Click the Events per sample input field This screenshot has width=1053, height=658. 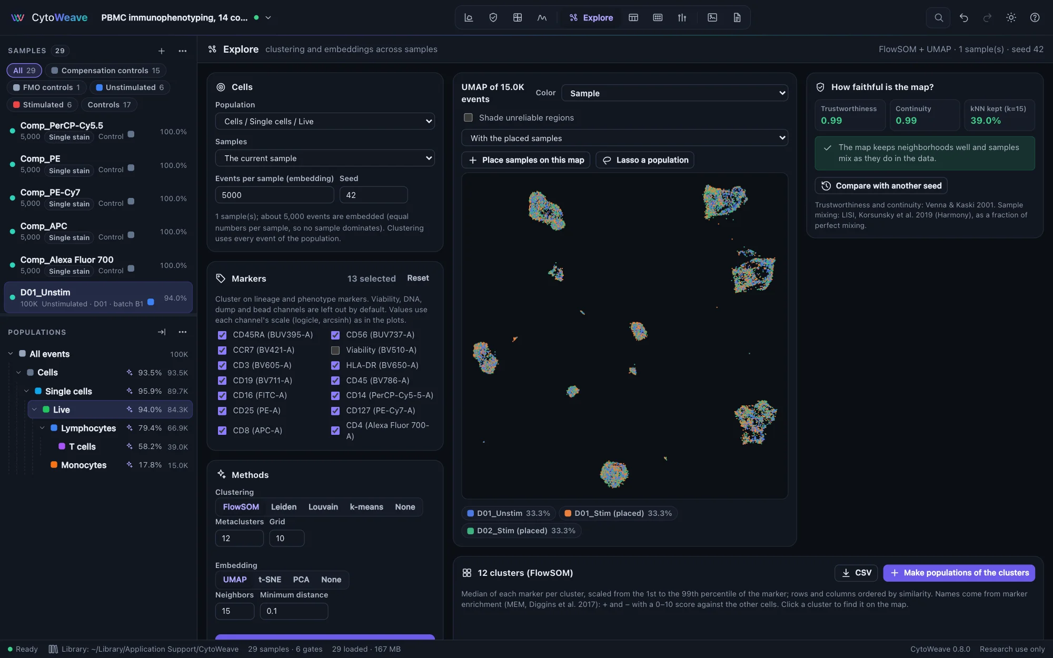tap(274, 195)
